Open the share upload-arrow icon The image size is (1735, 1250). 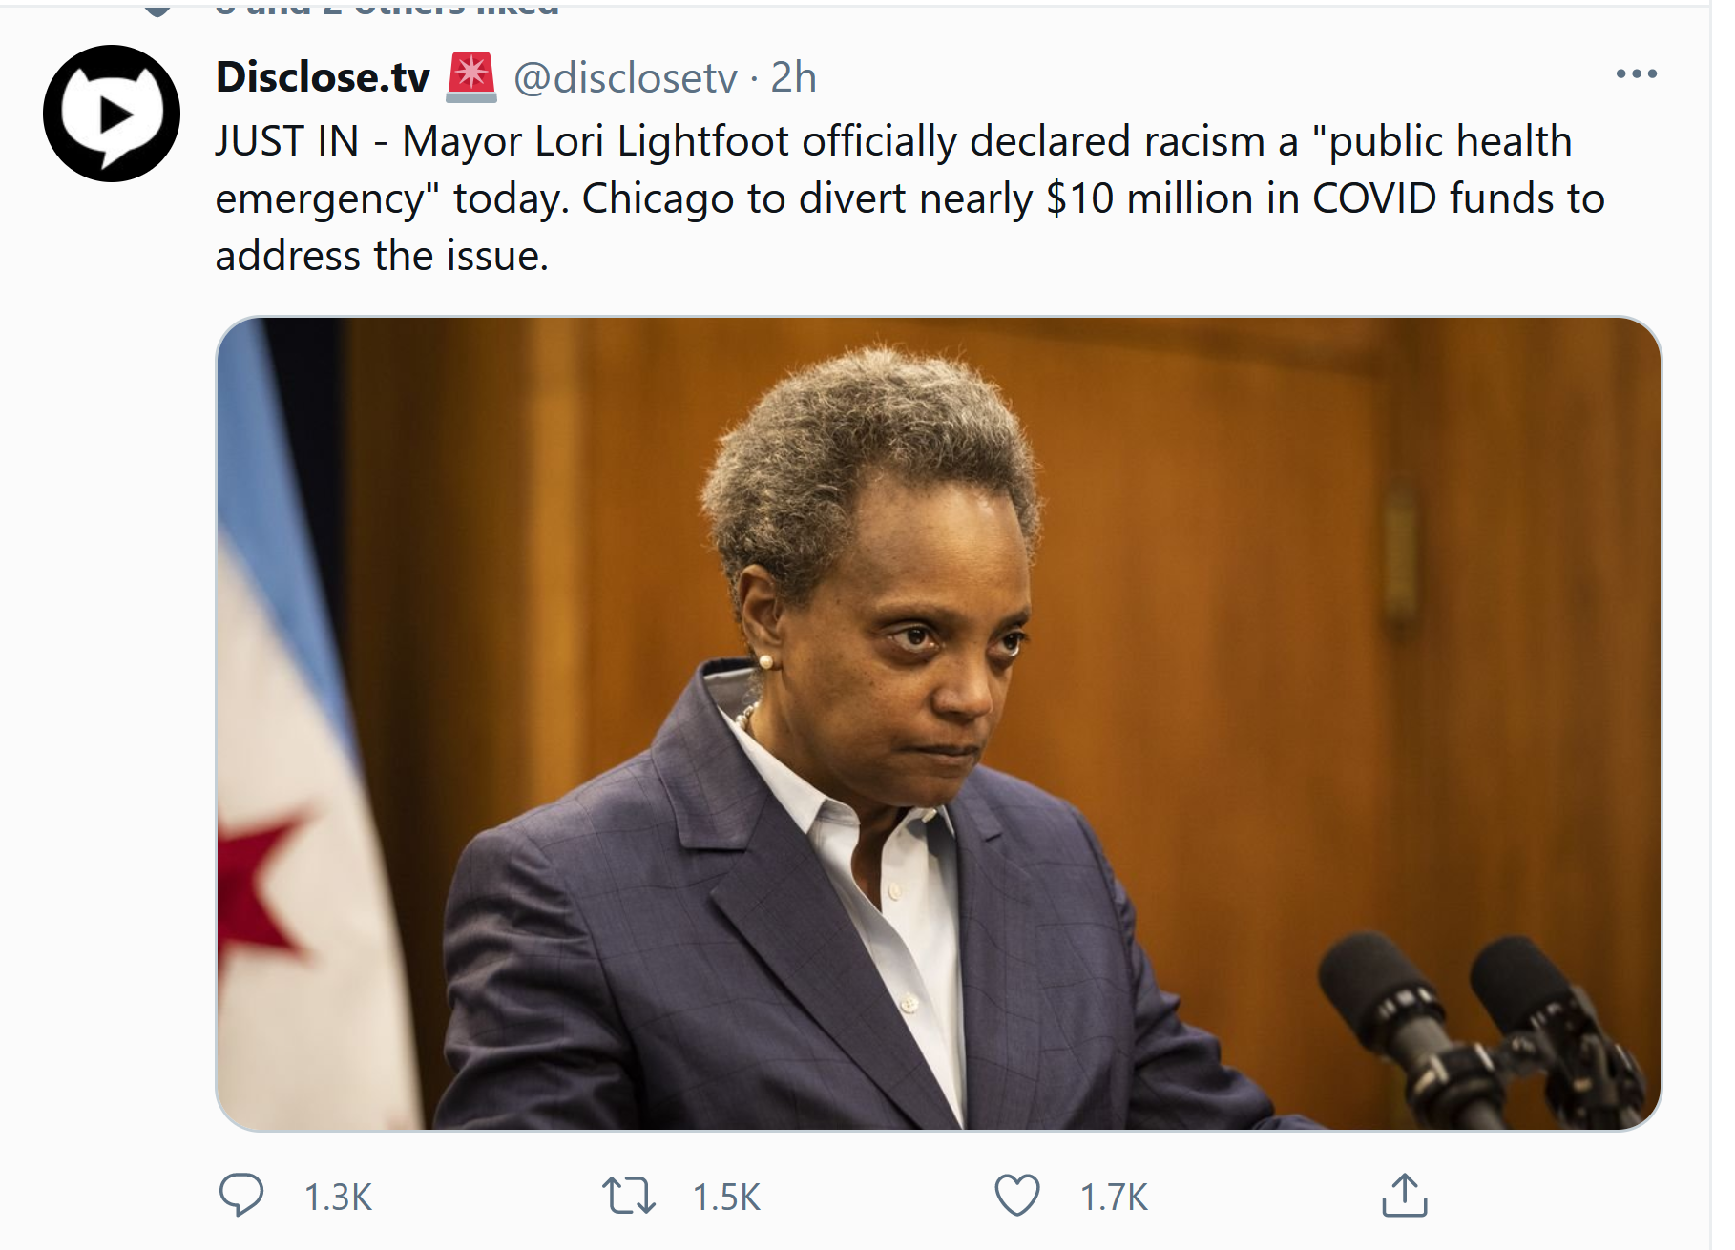tap(1404, 1195)
